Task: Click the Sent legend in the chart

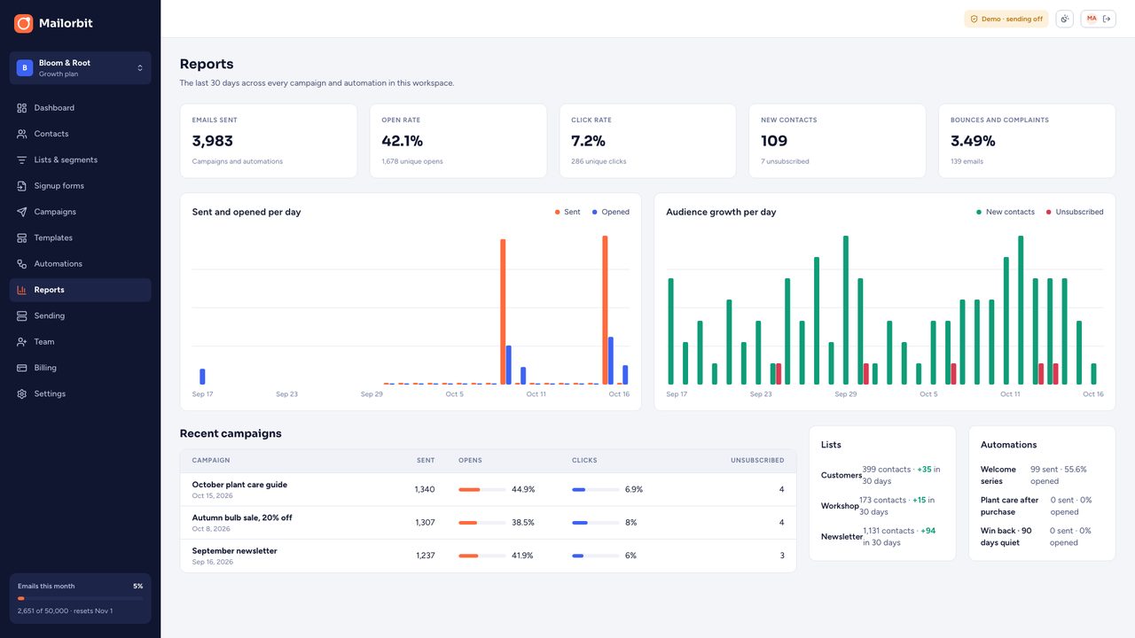Action: (x=567, y=212)
